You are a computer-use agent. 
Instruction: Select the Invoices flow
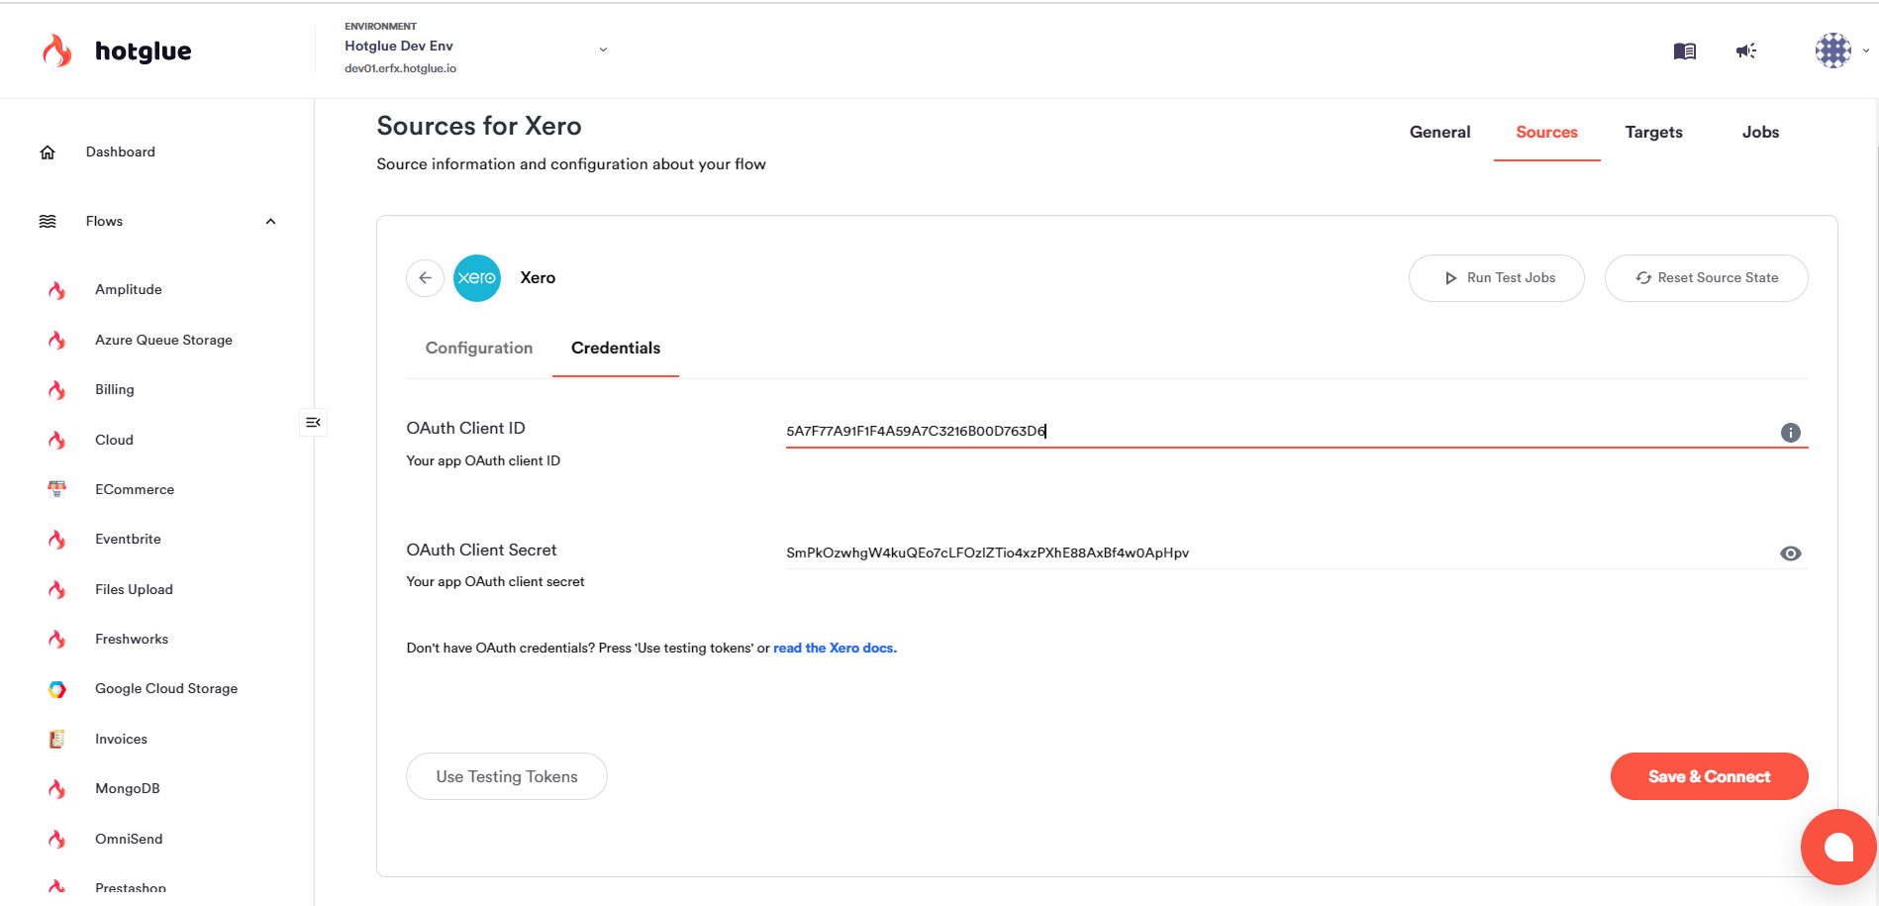(x=121, y=739)
